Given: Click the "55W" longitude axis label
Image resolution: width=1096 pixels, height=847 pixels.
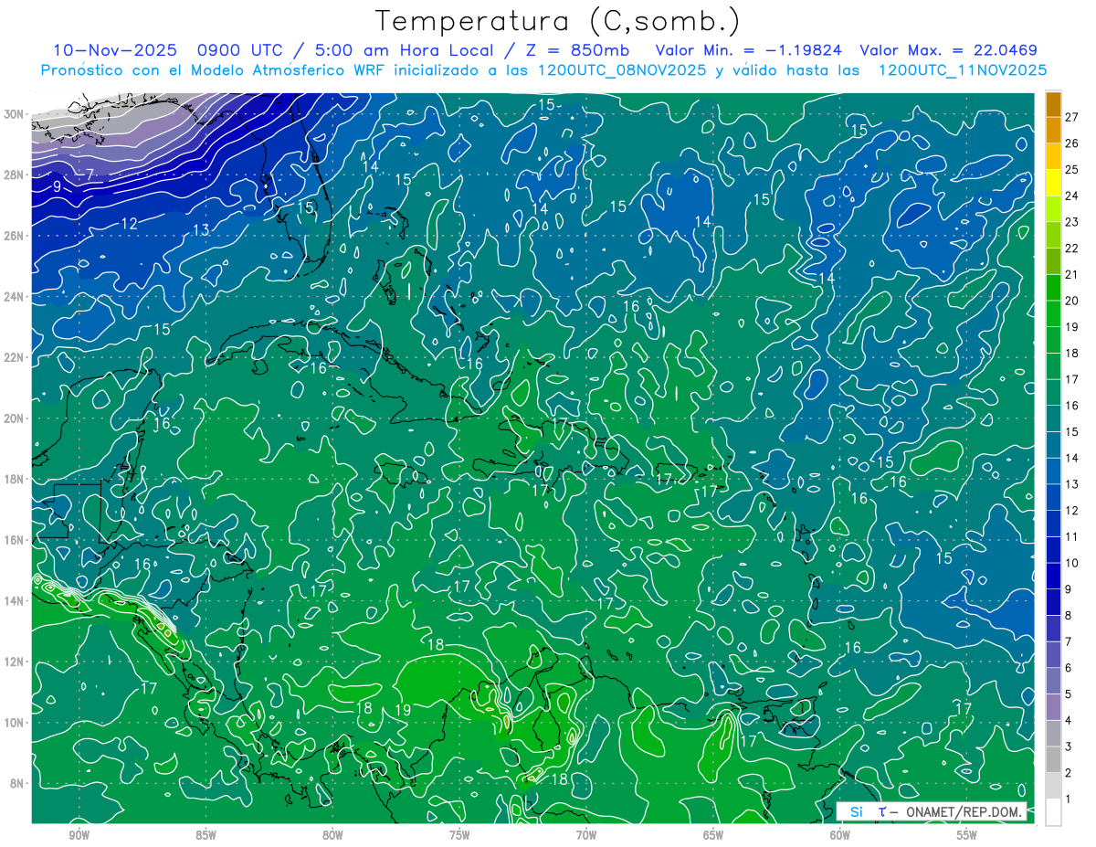Looking at the screenshot, I should click(x=967, y=835).
